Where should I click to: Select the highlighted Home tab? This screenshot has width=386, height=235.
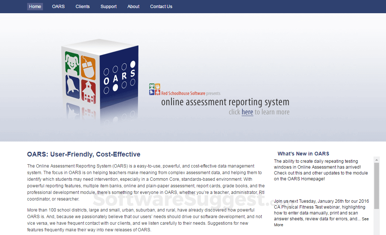point(35,6)
